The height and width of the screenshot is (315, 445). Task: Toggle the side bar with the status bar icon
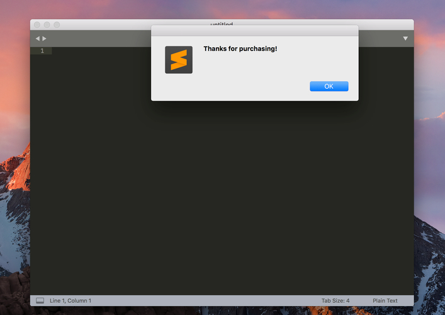40,301
